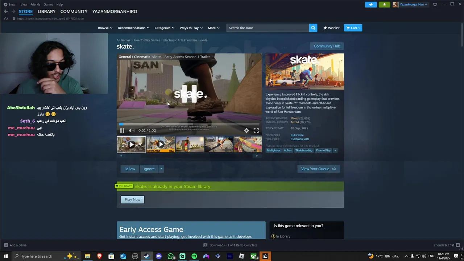Screen dimensions: 464x261
Task: Open the Games menu
Action: click(48, 4)
